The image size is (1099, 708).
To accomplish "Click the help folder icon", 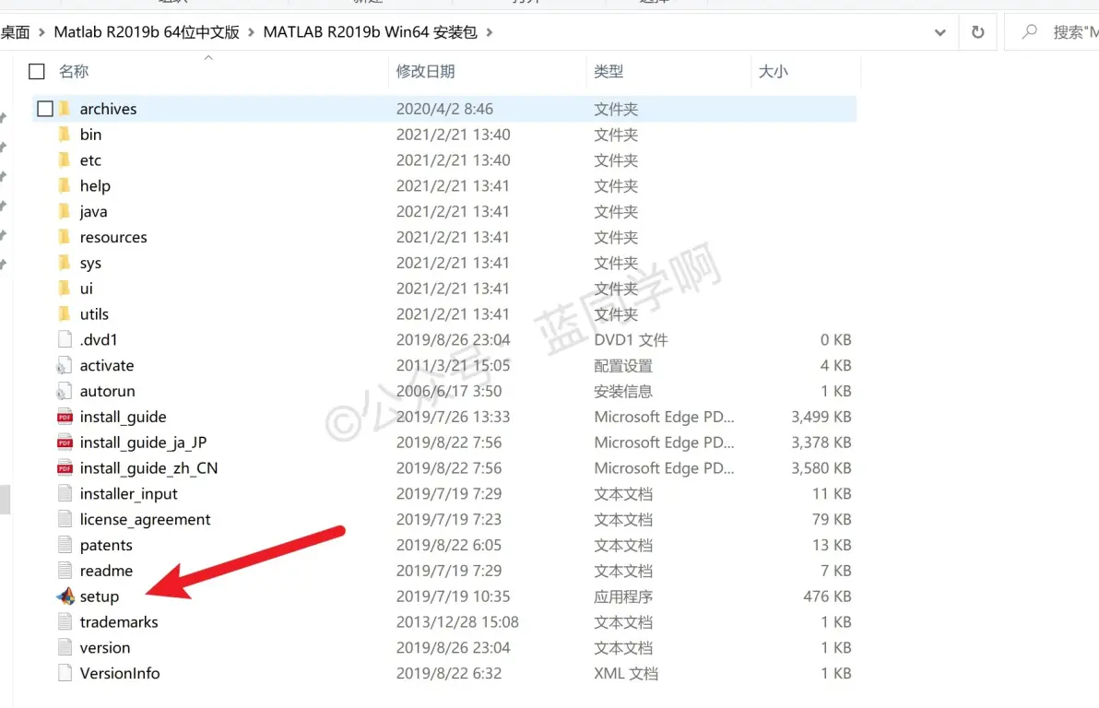I will pyautogui.click(x=65, y=186).
